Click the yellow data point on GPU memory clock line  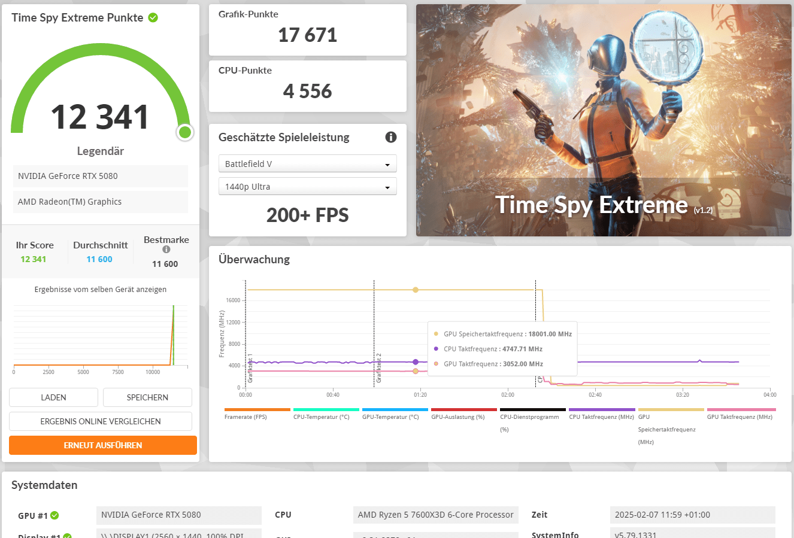coord(416,290)
